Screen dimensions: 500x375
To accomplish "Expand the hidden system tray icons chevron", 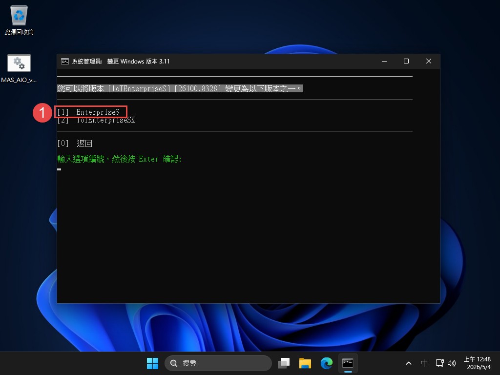I will [x=409, y=363].
